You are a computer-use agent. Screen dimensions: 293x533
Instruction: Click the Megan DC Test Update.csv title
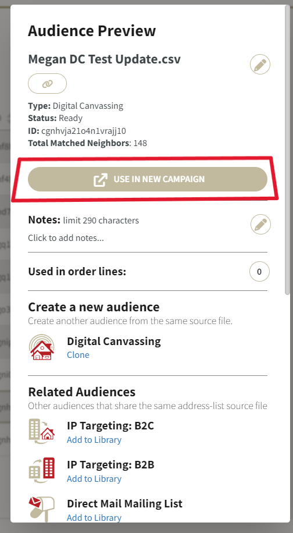click(104, 59)
